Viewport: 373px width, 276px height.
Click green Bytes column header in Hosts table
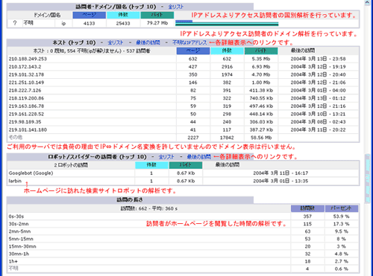261,51
